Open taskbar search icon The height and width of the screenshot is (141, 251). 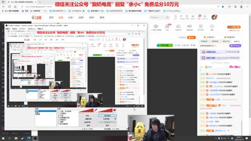pos(9,138)
